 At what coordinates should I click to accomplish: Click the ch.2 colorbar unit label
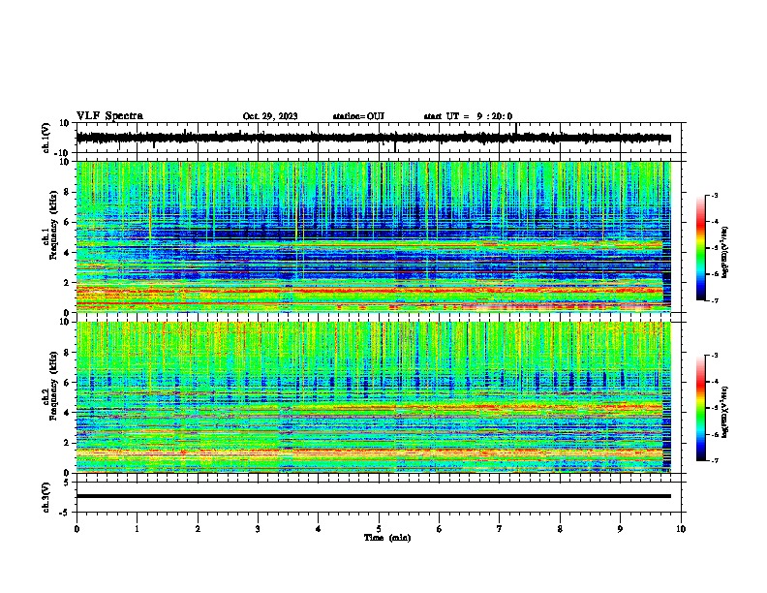coord(725,411)
